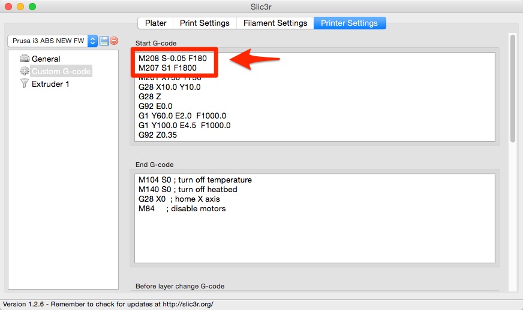Click the 'M208 S-0.05 F180' line in Start G-code
Screen dimensions: 523x310
[x=173, y=58]
